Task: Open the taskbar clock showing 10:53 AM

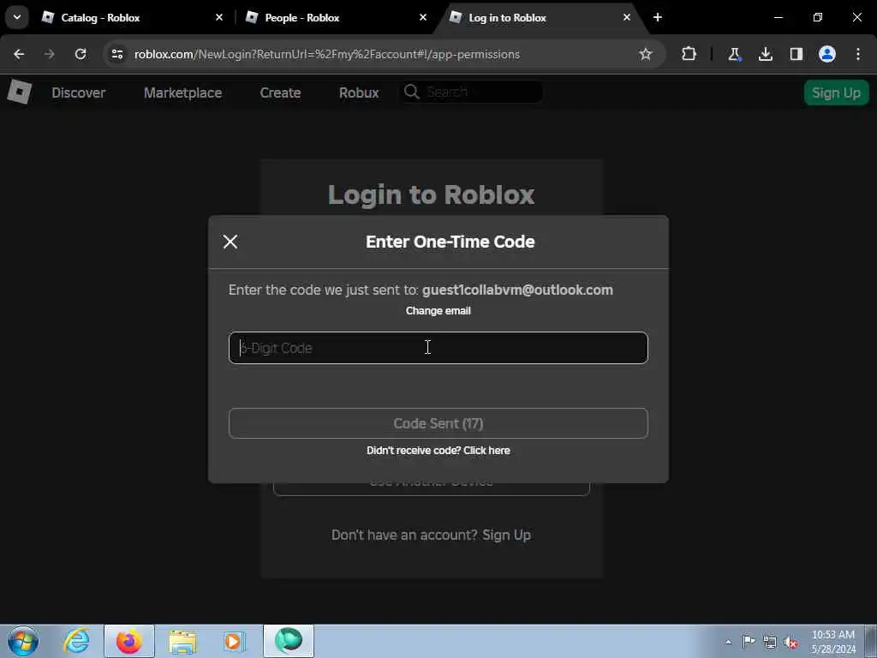Action: pos(832,642)
